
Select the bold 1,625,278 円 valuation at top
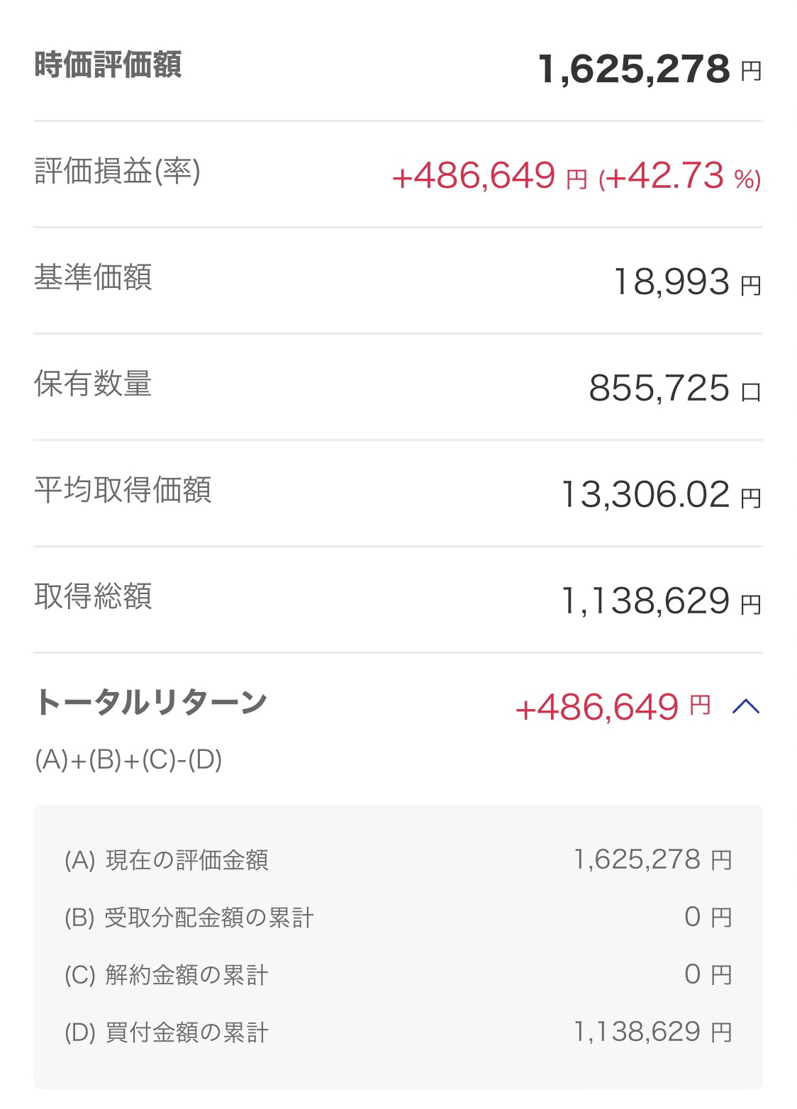(649, 69)
